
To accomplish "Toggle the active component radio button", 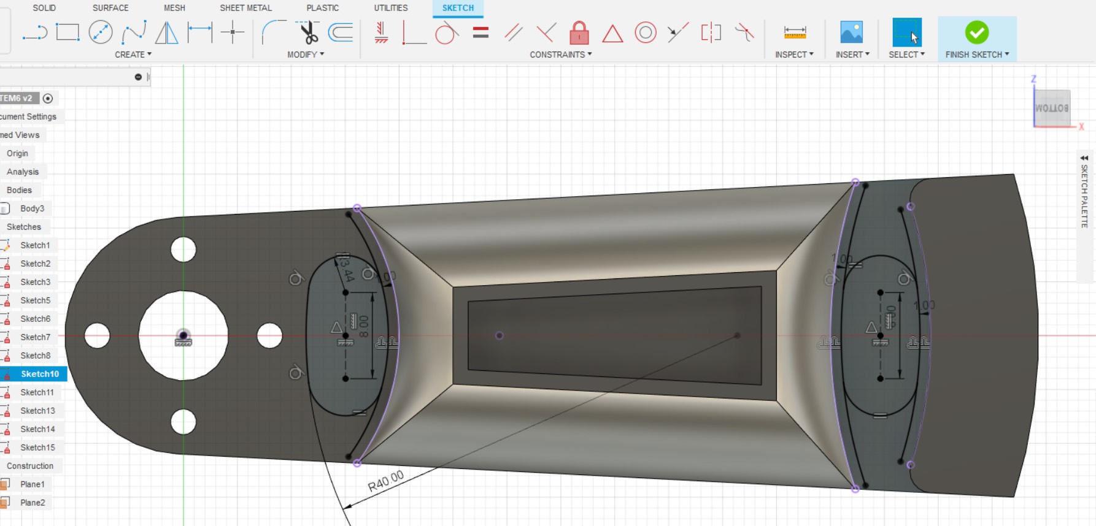I will [48, 98].
